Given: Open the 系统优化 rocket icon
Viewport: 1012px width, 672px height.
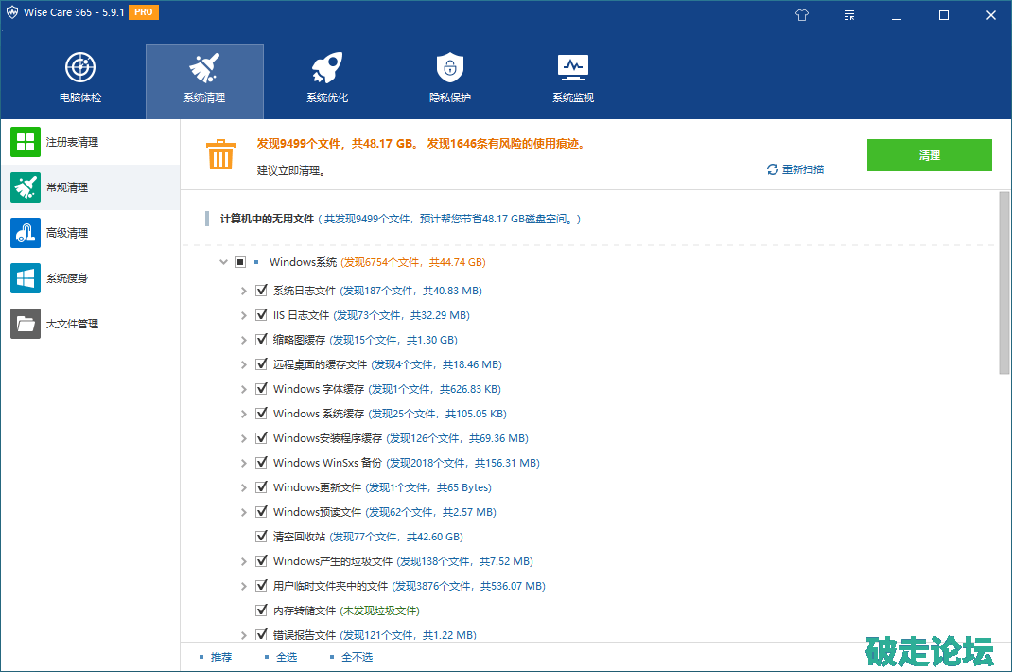Looking at the screenshot, I should click(x=327, y=68).
